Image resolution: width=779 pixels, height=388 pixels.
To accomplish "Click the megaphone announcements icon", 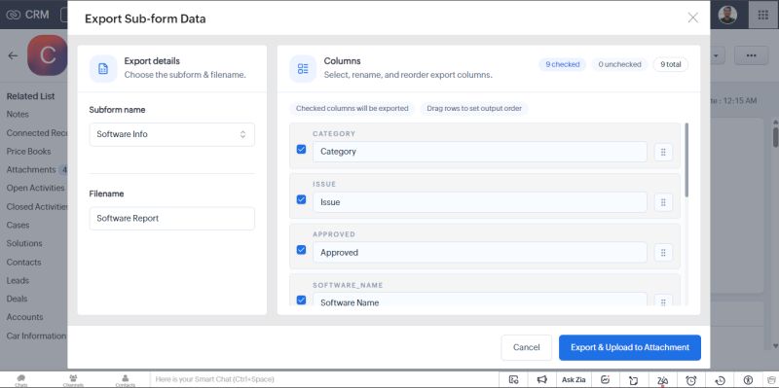I will pos(542,379).
